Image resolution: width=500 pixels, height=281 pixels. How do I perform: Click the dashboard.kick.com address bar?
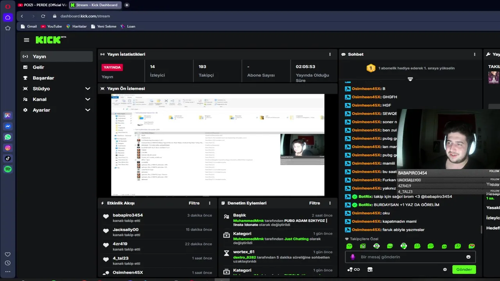pyautogui.click(x=85, y=16)
